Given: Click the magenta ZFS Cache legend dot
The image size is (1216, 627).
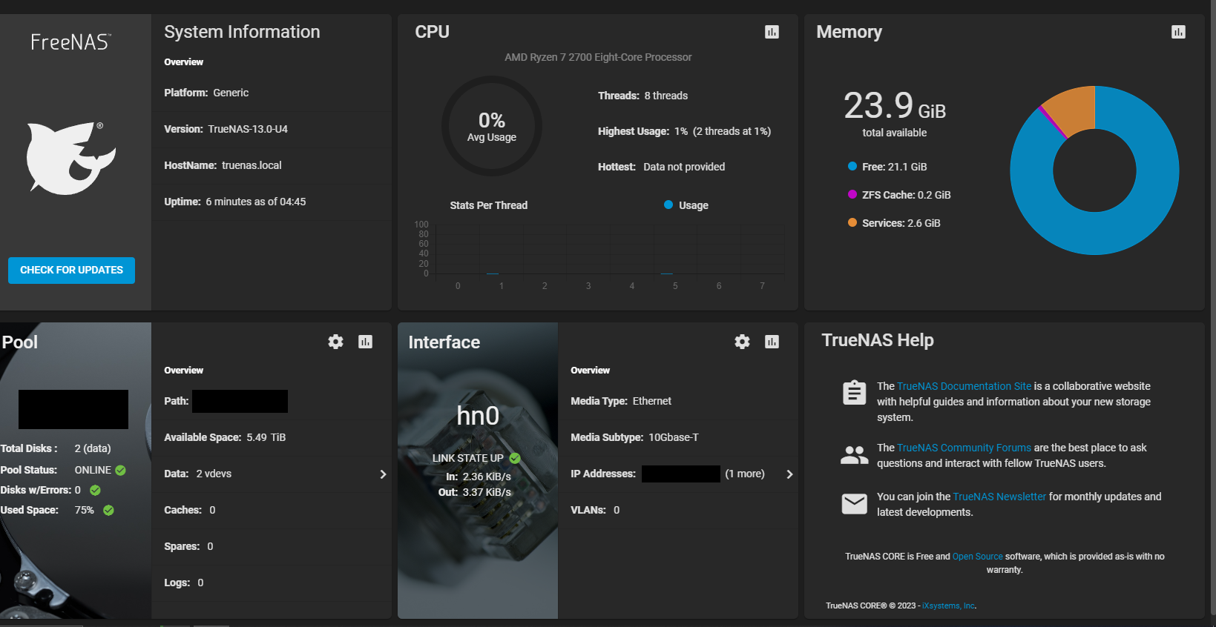Looking at the screenshot, I should coord(852,194).
